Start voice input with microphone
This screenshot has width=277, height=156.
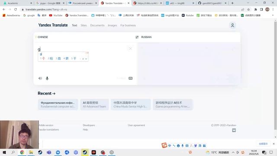pos(47,78)
